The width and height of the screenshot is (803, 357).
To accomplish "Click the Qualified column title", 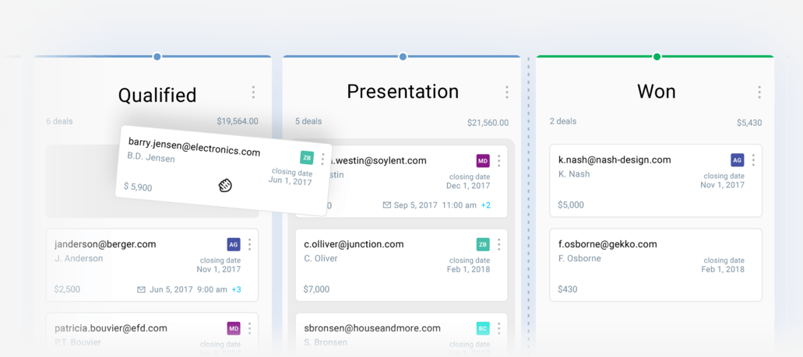I will pyautogui.click(x=157, y=95).
